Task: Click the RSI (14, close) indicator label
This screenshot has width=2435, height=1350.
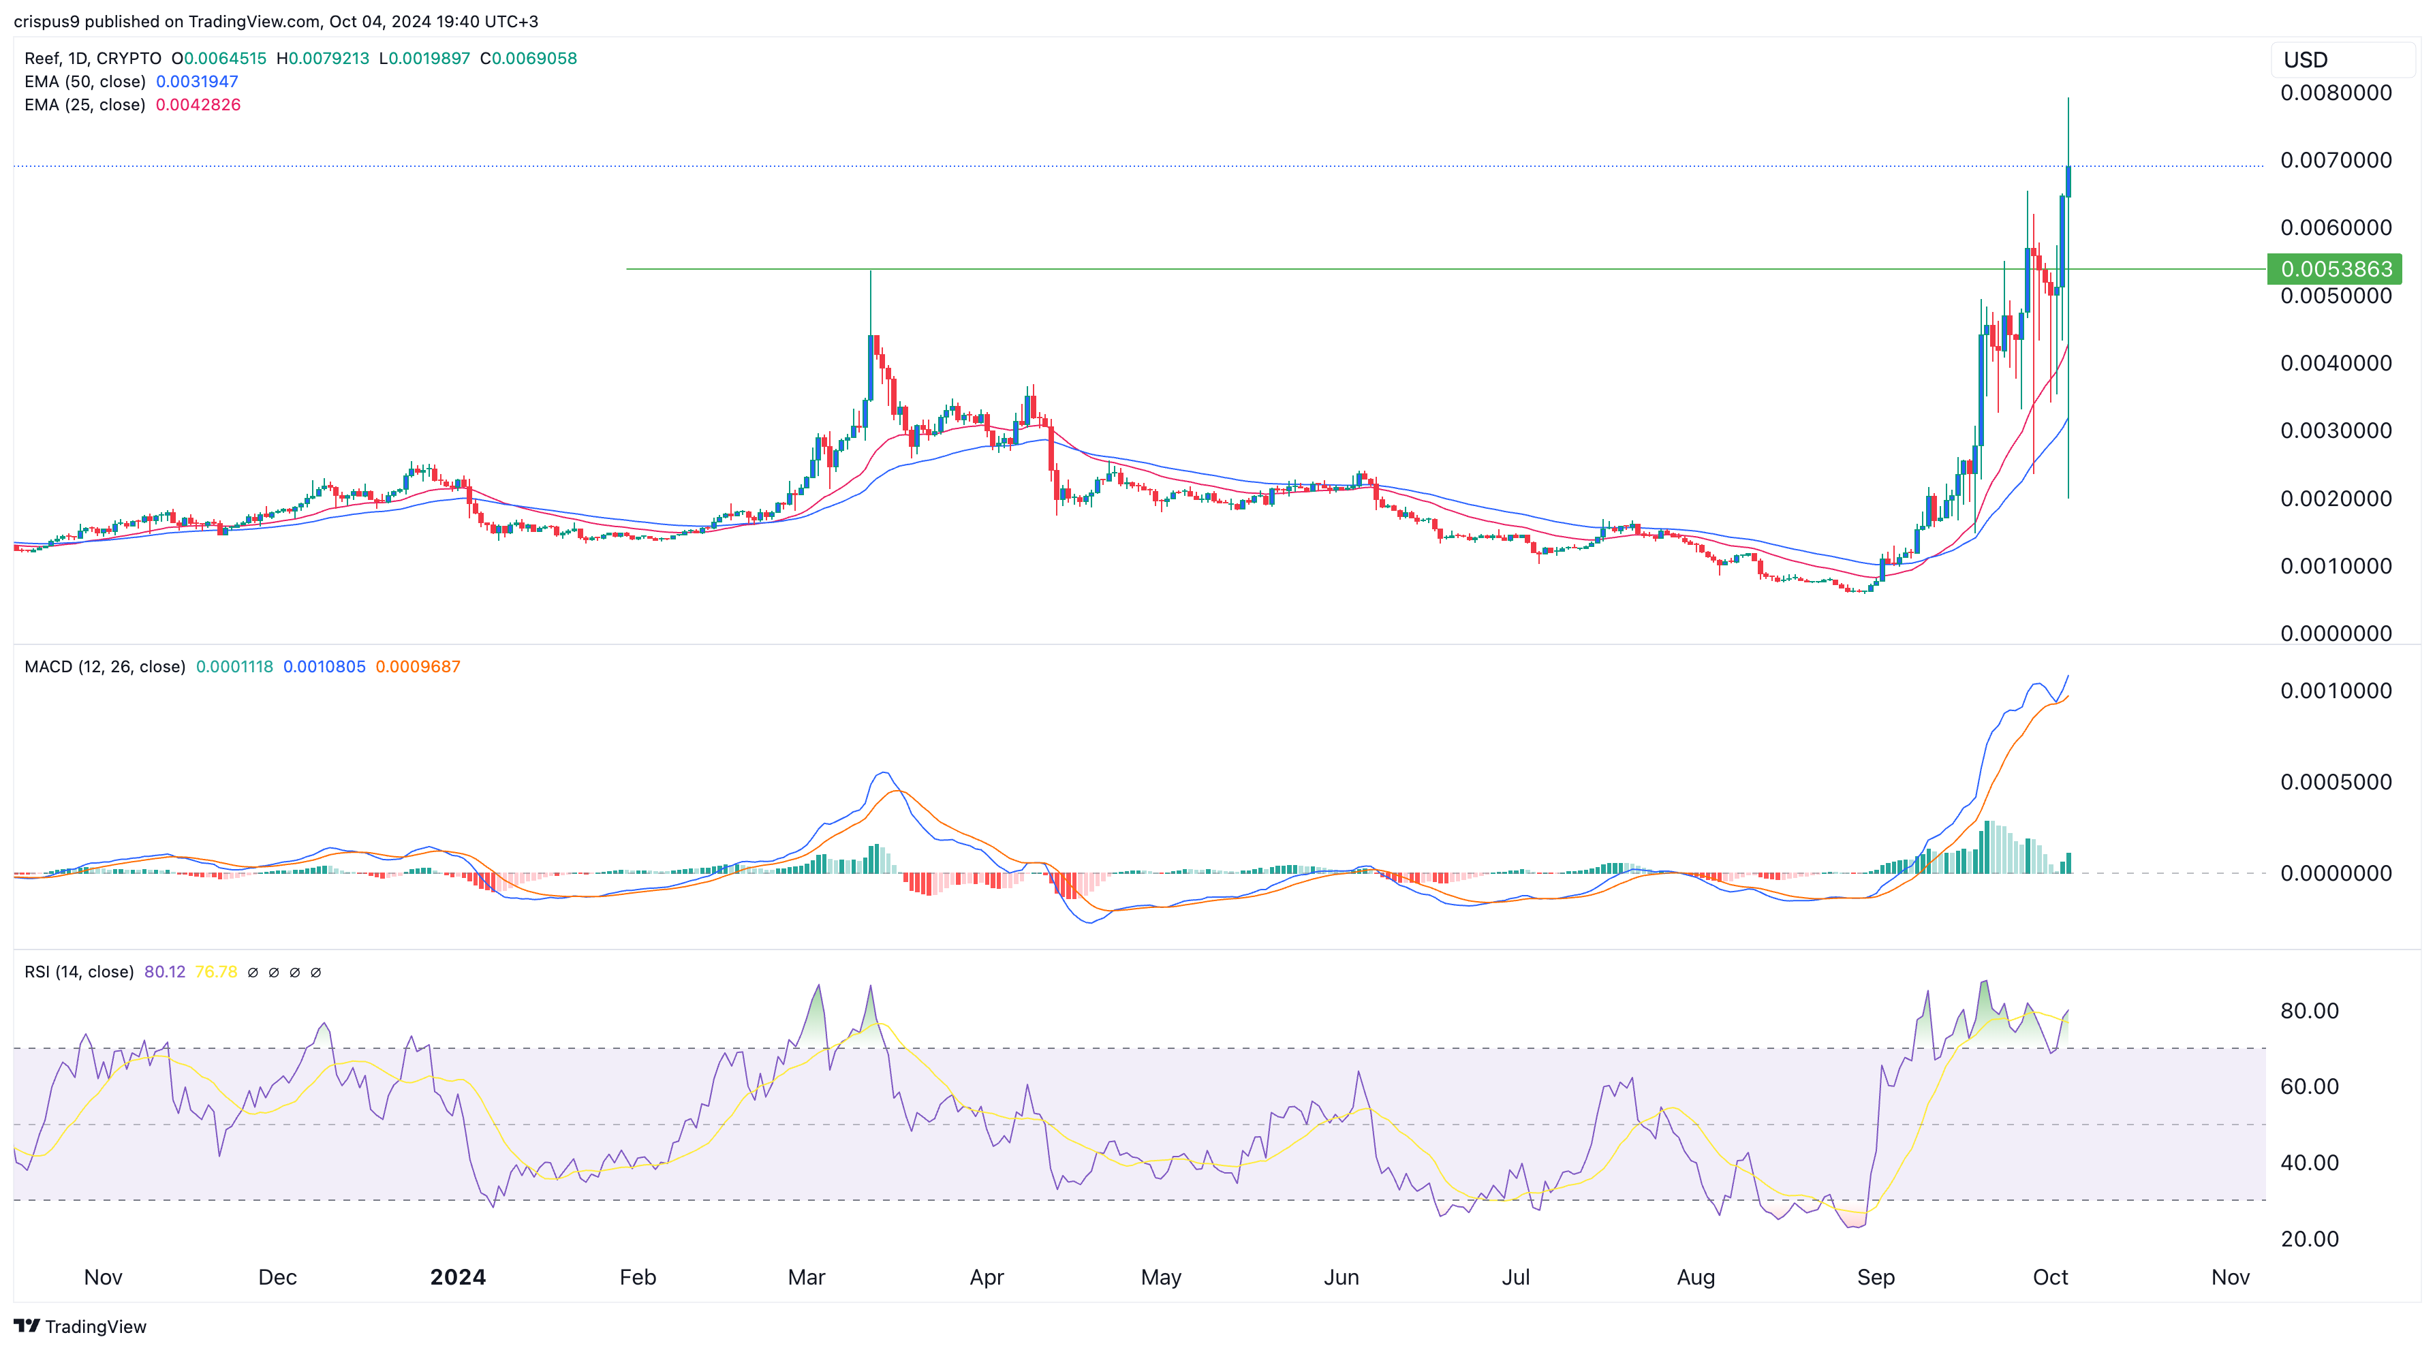Action: click(x=80, y=972)
